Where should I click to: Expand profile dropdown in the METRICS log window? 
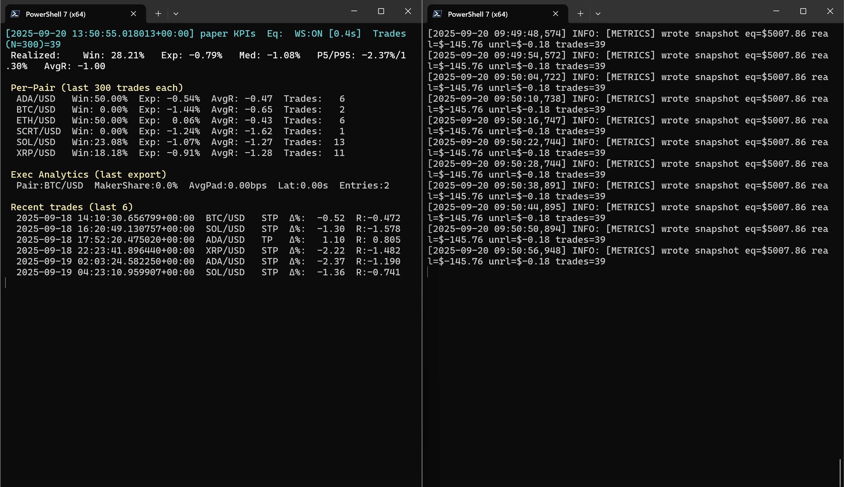[x=598, y=14]
